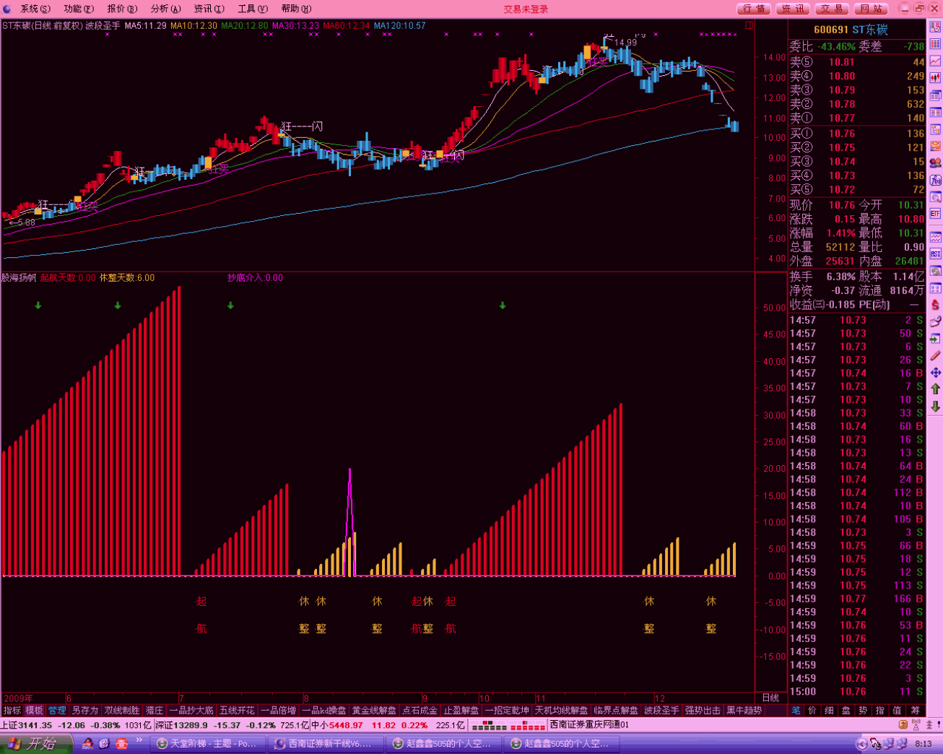Viewport: 943px width, 754px height.
Task: Open the ETF icon in the right sidebar
Action: pos(935,214)
